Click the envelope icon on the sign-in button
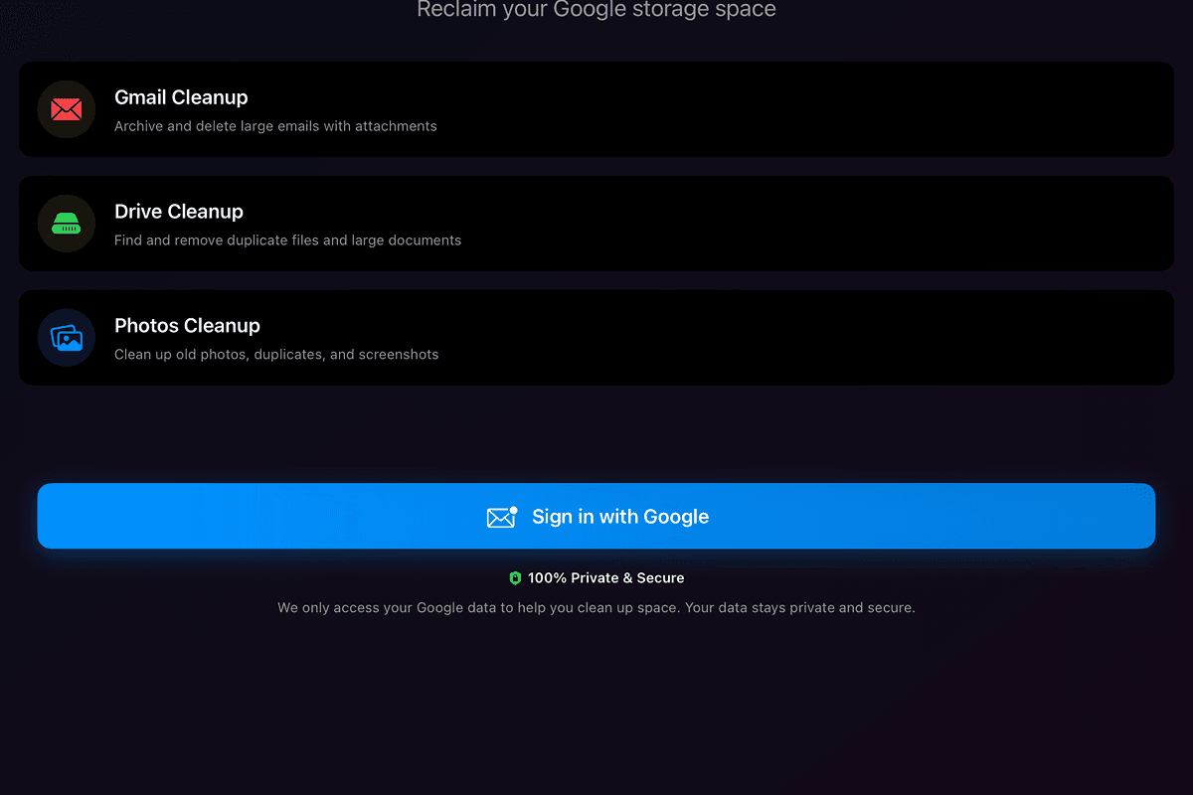This screenshot has width=1193, height=795. 502,517
